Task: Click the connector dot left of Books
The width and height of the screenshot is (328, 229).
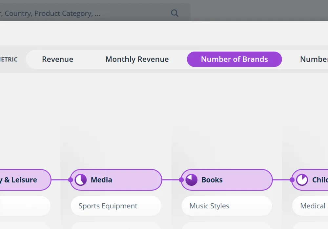Action: pyautogui.click(x=181, y=180)
